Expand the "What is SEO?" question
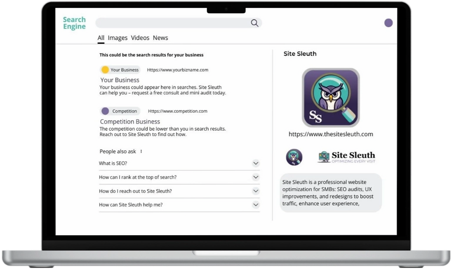Screen dimensions: 453x269 coord(256,163)
